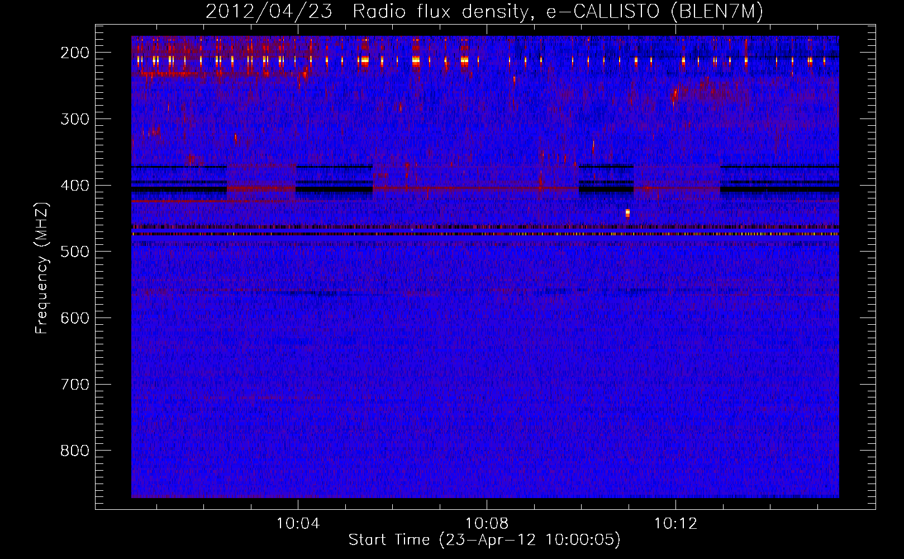Screen dimensions: 904x559
Task: Click the 700 frequency tick label
Action: coord(74,385)
